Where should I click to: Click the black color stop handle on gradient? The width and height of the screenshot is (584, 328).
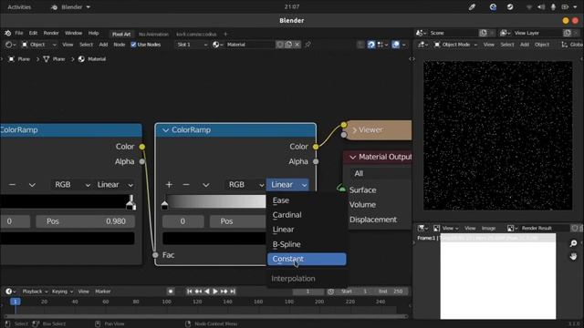[x=164, y=205]
